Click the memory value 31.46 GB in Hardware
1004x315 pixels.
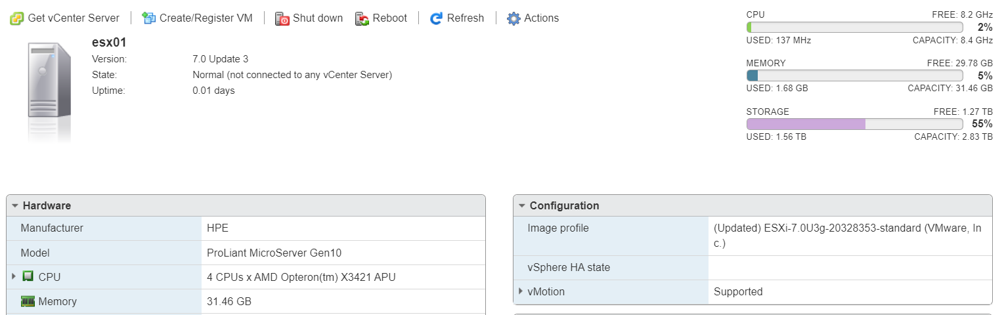[x=229, y=301]
